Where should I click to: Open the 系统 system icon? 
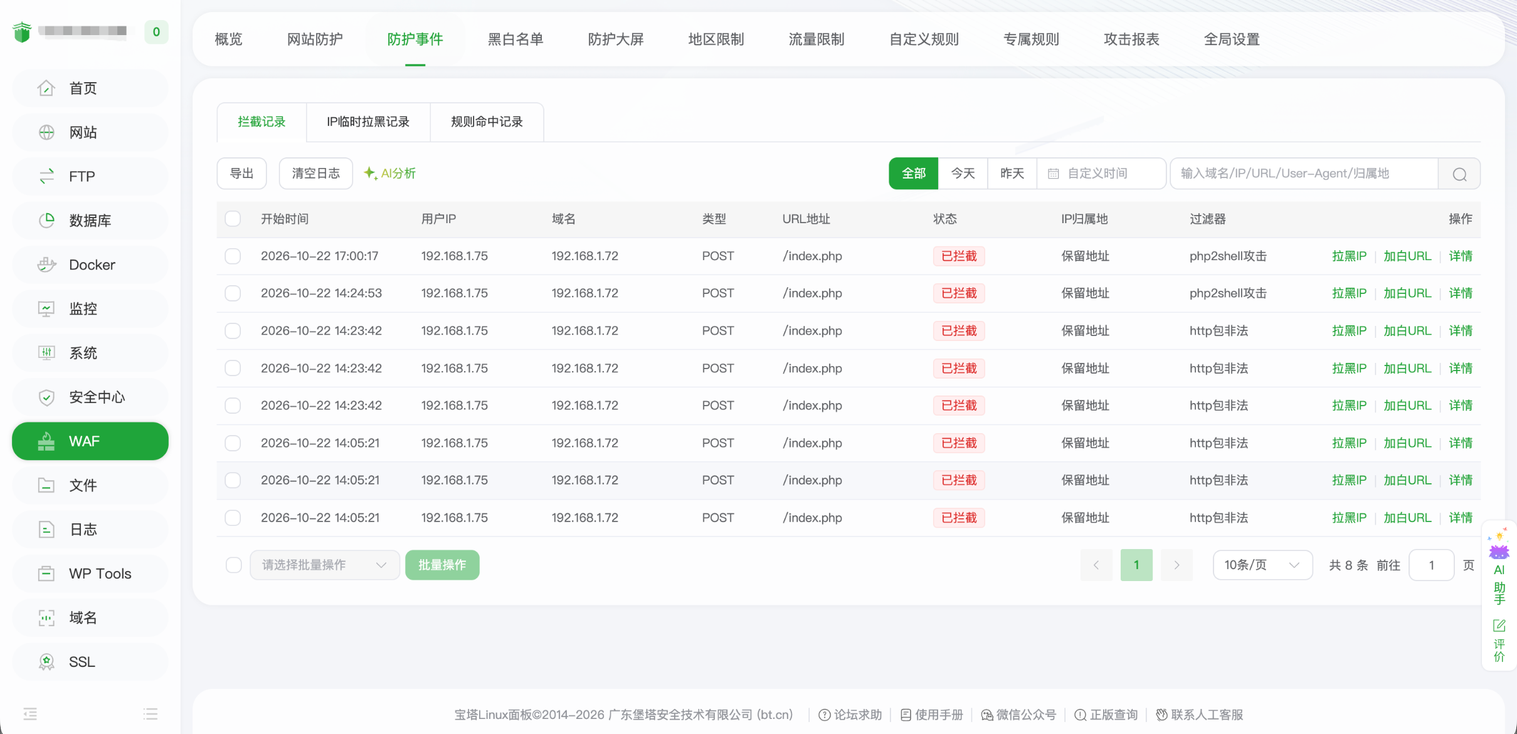point(46,353)
